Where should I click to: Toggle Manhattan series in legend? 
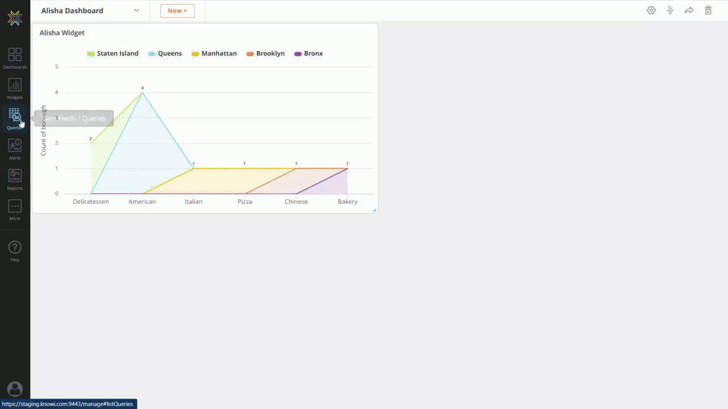(x=214, y=53)
